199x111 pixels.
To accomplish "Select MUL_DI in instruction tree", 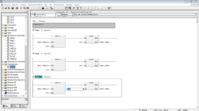I will click(x=13, y=54).
